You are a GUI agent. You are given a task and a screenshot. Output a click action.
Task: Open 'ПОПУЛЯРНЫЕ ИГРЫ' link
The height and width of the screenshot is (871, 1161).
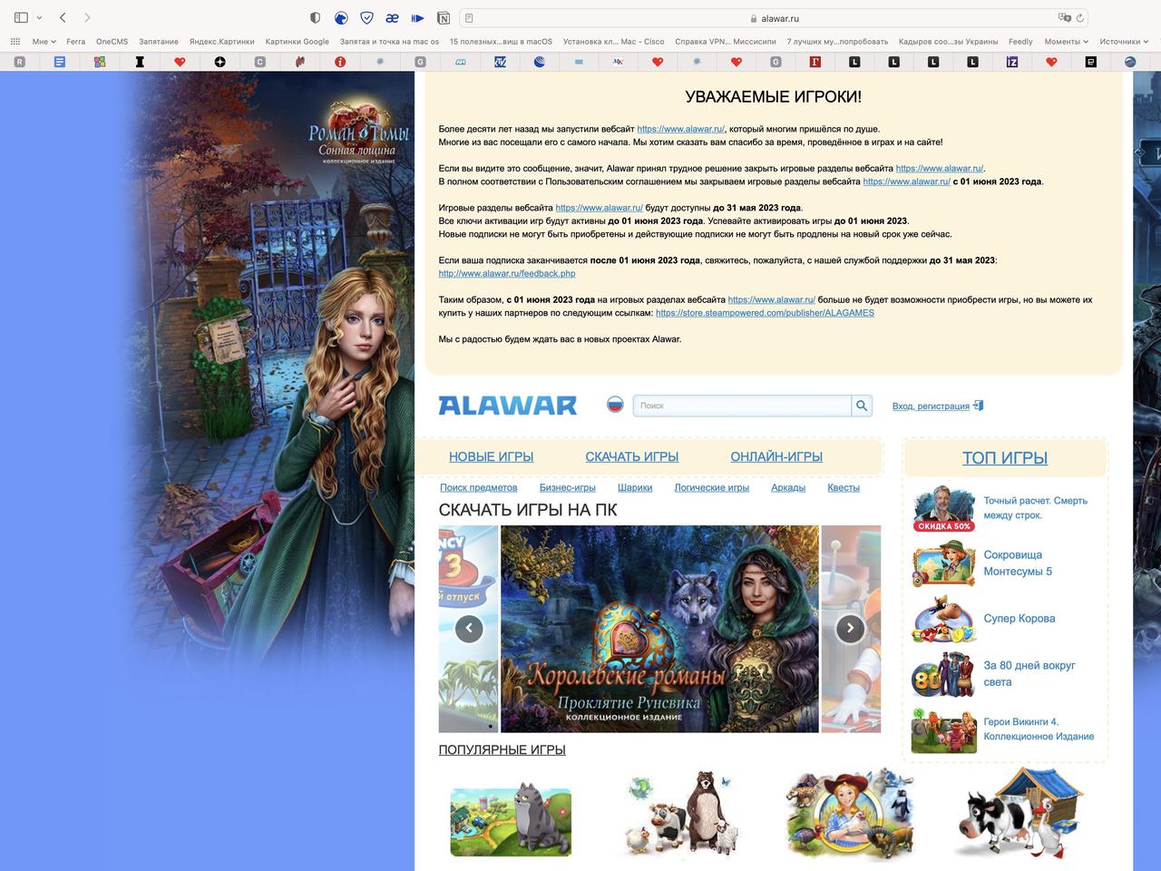coord(502,749)
